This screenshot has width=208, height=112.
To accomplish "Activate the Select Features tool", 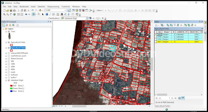I will (33, 14).
